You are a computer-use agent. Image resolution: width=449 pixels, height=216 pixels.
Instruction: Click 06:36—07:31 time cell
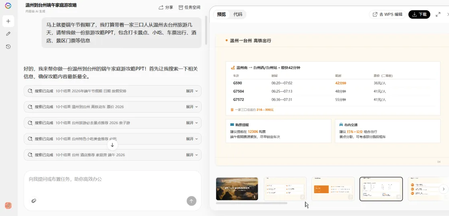pyautogui.click(x=282, y=100)
